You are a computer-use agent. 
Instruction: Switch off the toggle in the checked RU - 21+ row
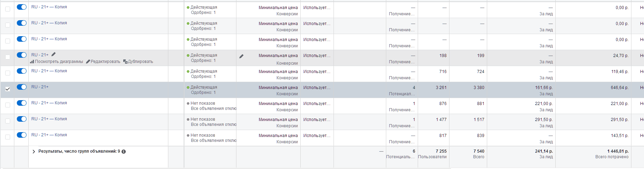coord(22,87)
